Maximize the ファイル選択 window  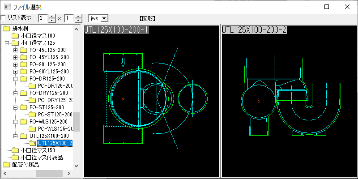(x=327, y=7)
